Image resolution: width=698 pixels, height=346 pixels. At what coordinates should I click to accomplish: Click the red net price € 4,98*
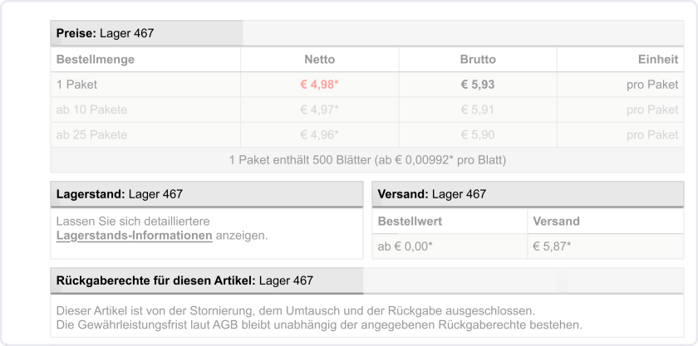coord(319,85)
